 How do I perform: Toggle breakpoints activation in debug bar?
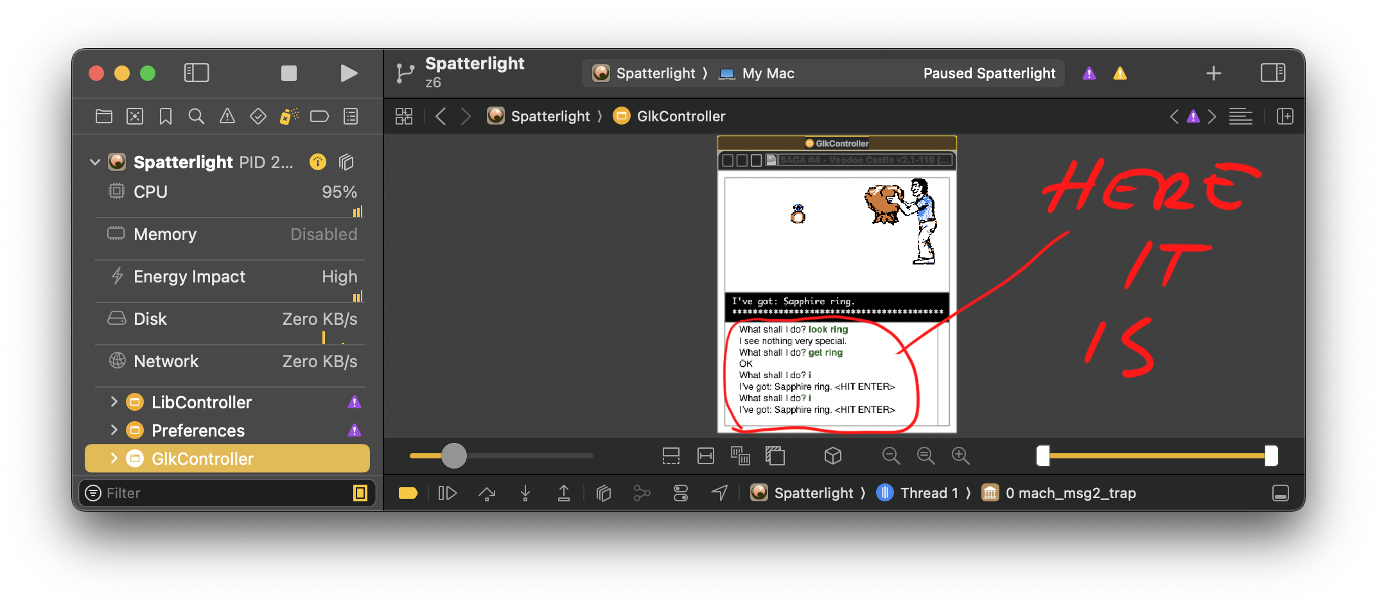tap(408, 493)
